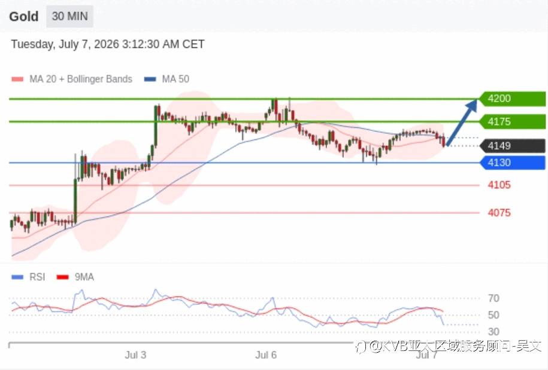Click the 9MA legend label
Image resolution: width=548 pixels, height=370 pixels.
(x=84, y=277)
